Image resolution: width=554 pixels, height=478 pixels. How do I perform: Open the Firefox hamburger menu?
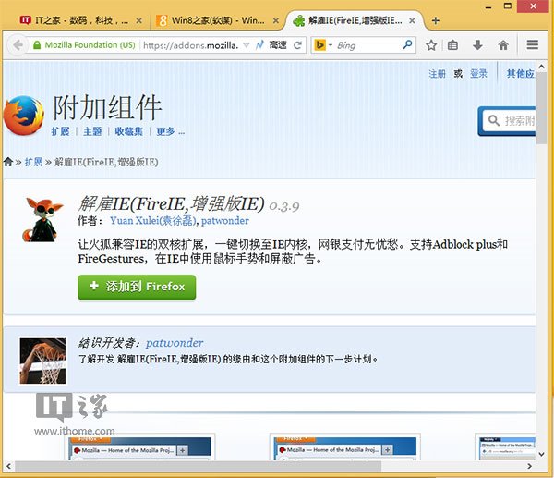tap(532, 44)
